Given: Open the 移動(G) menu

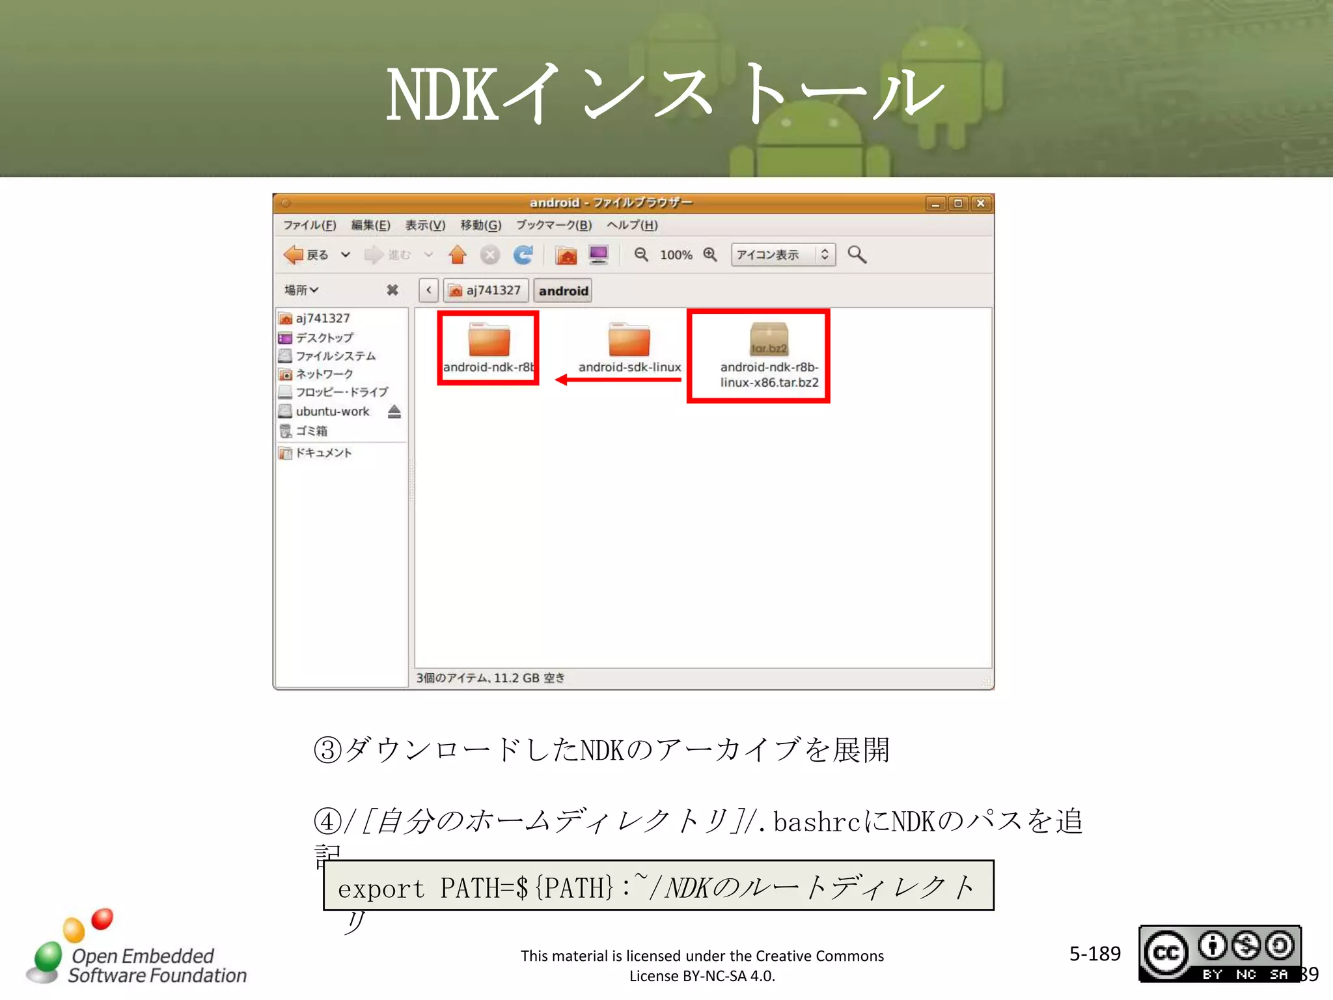Looking at the screenshot, I should pyautogui.click(x=481, y=225).
